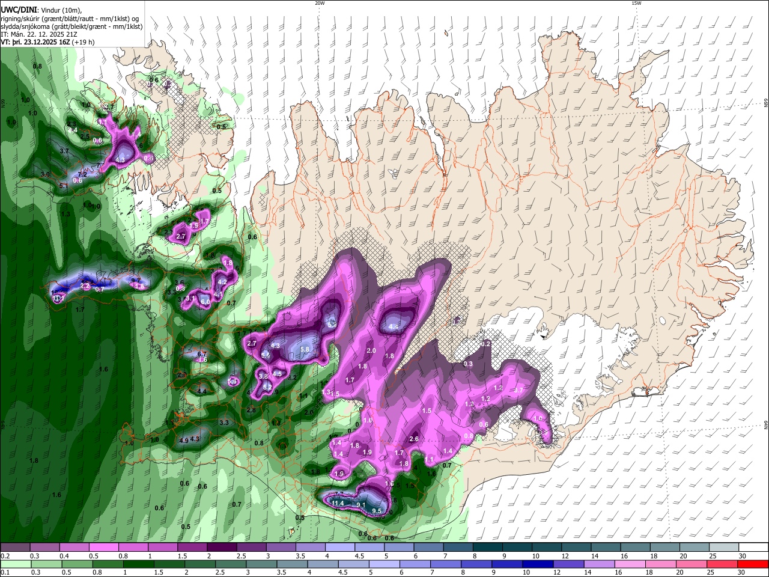
Task: Pick the deep blue swatch marked 10 on the lower rain scale
Action: [x=537, y=564]
